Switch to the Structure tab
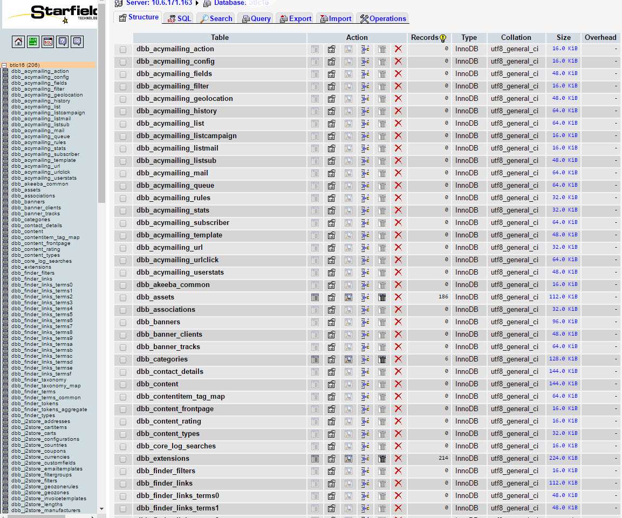The height and width of the screenshot is (518, 622). pos(139,17)
